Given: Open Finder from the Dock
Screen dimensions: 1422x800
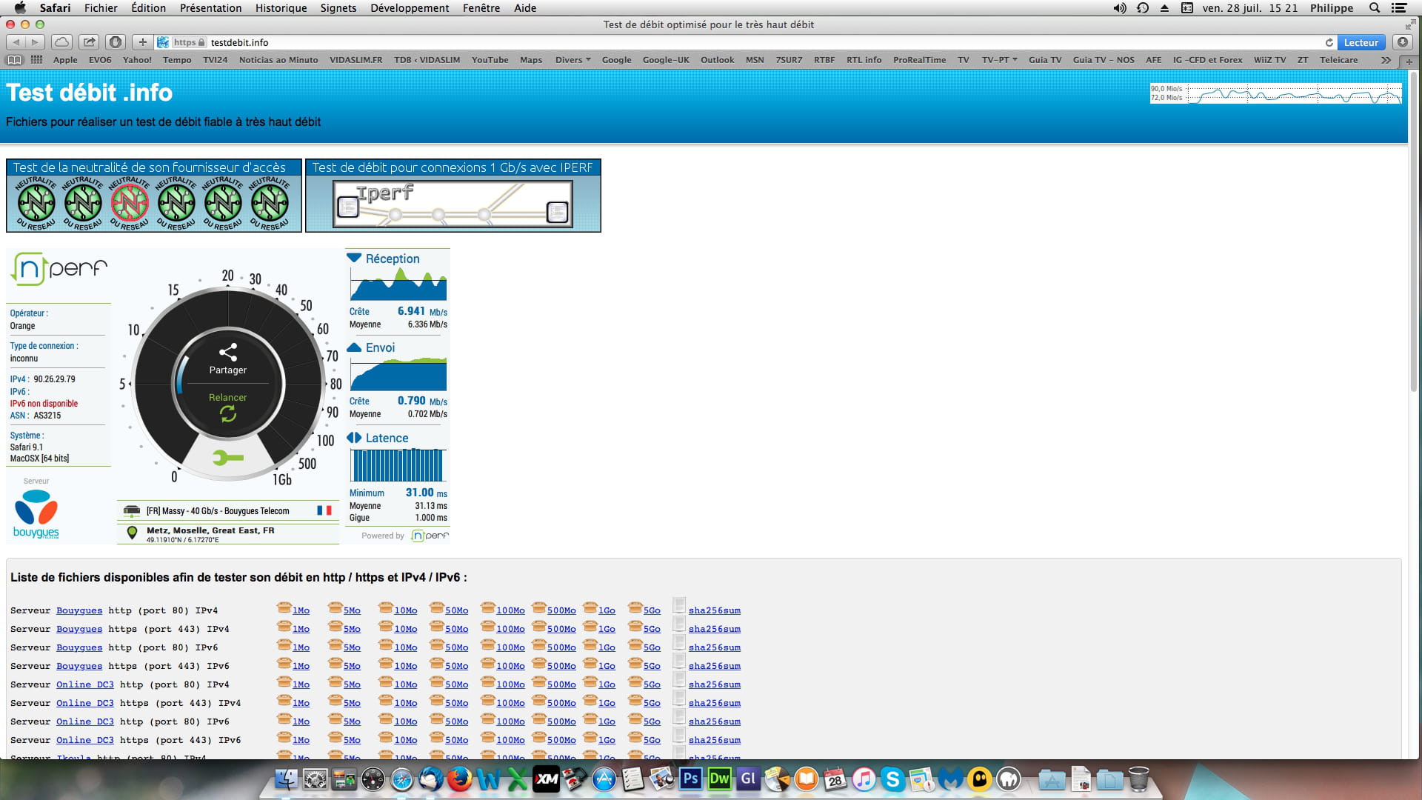Looking at the screenshot, I should pos(286,779).
